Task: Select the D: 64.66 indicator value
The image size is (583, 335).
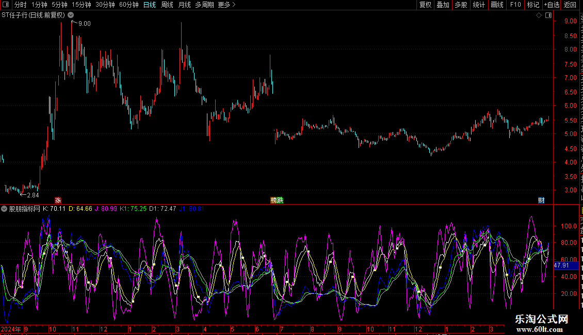Action: pos(80,209)
